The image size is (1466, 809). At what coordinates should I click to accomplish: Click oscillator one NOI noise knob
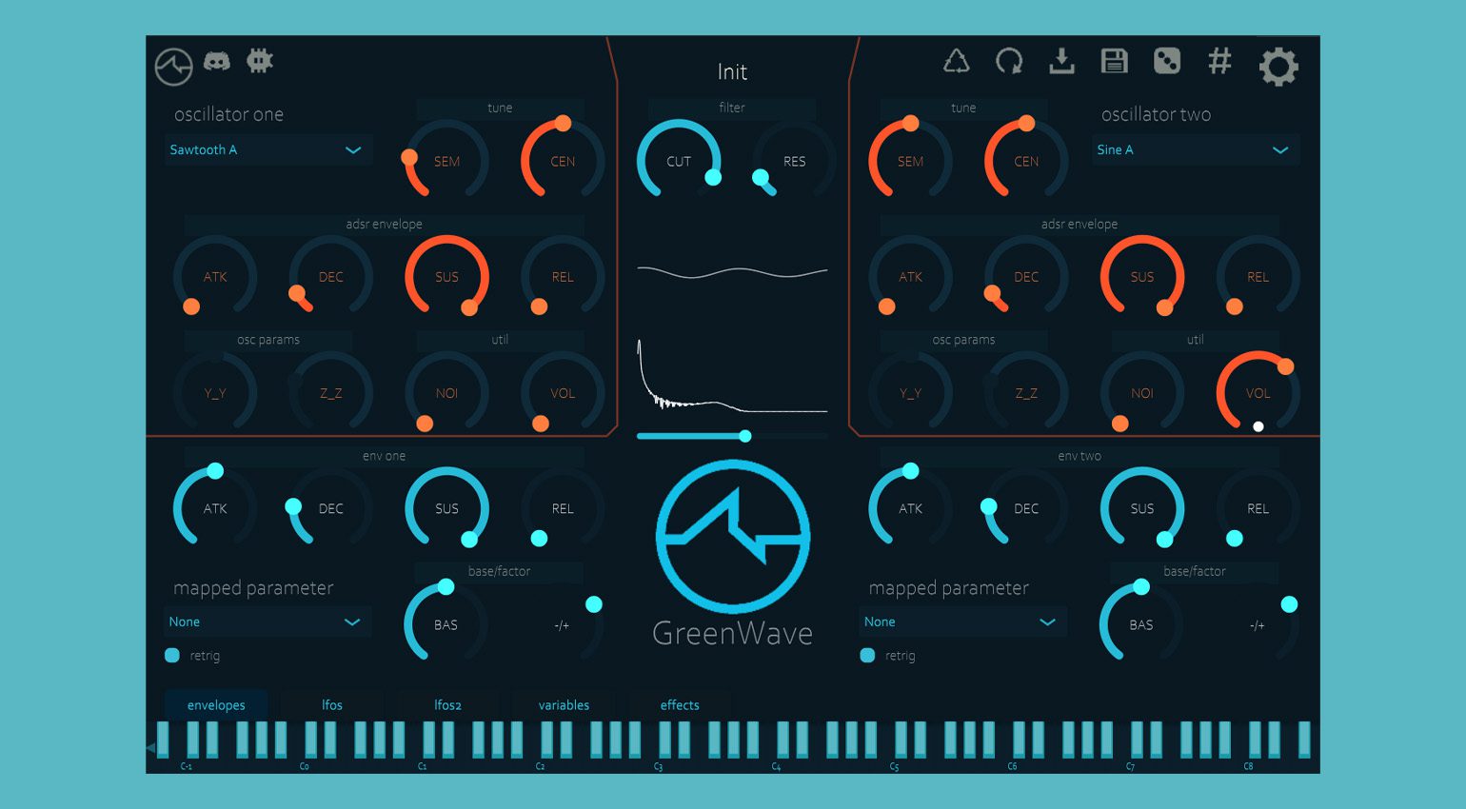[446, 393]
